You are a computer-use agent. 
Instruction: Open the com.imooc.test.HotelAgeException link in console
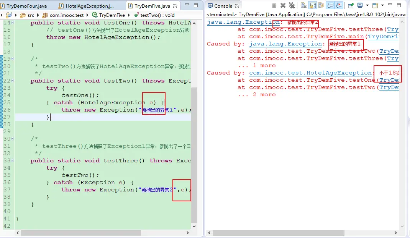point(310,73)
